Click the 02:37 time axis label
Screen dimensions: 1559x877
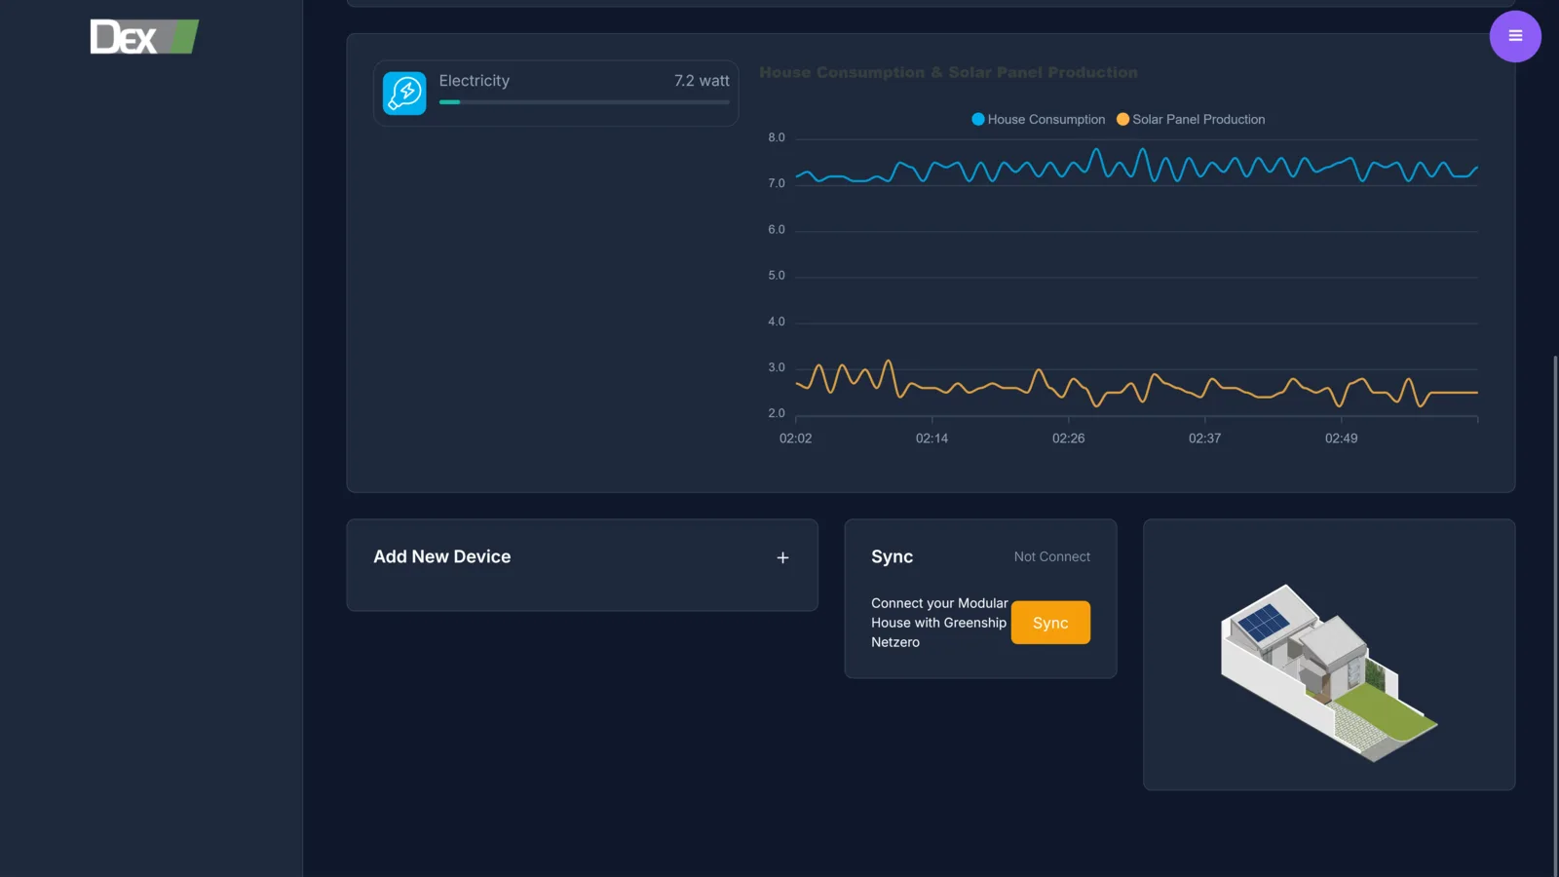click(x=1204, y=438)
